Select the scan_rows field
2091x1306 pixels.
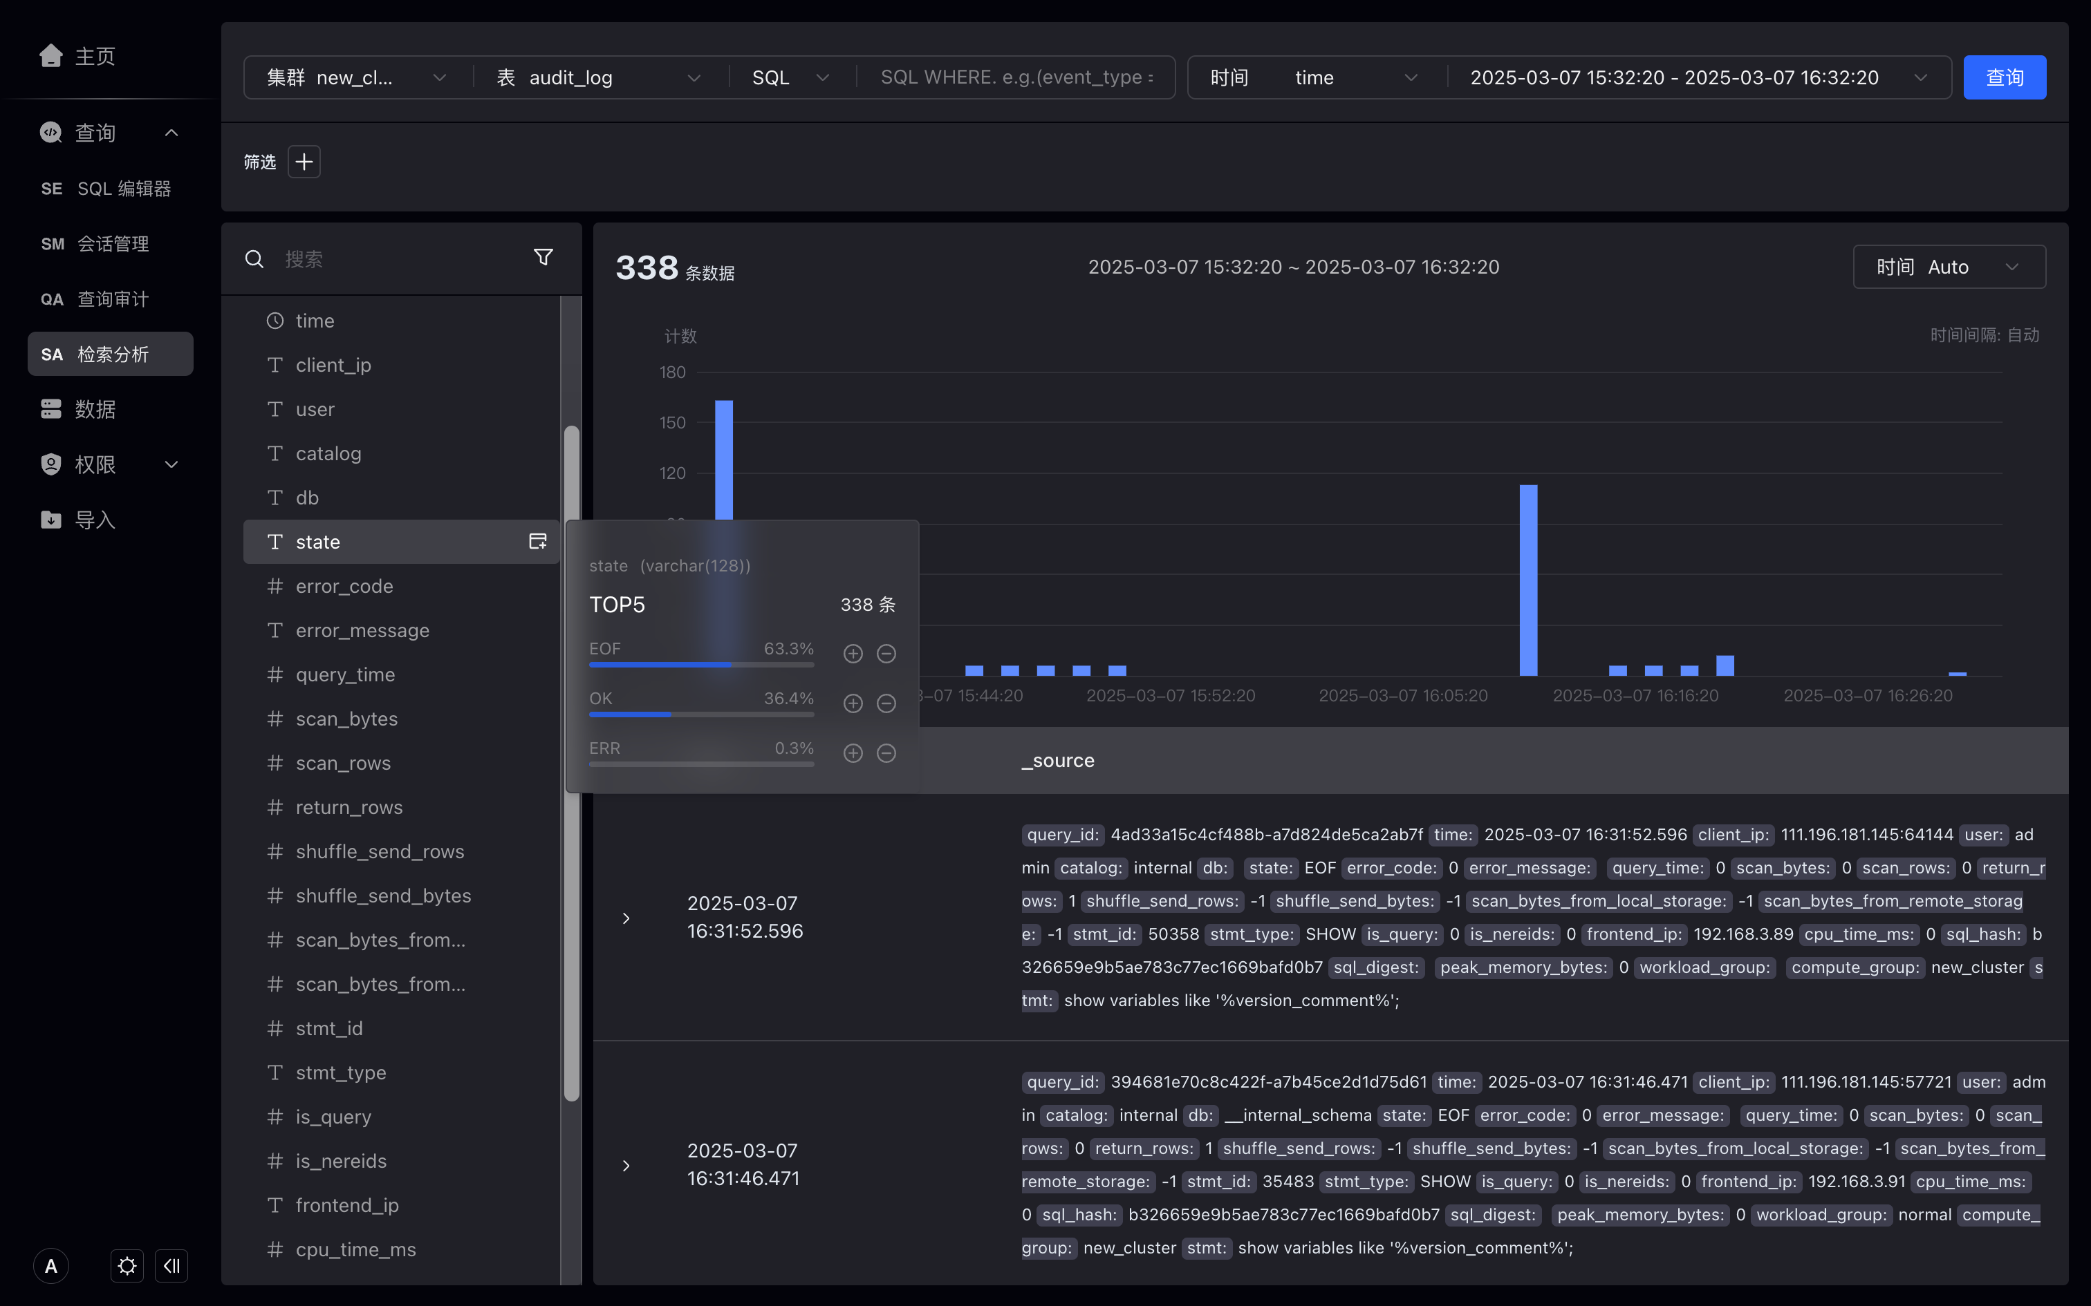(x=402, y=763)
